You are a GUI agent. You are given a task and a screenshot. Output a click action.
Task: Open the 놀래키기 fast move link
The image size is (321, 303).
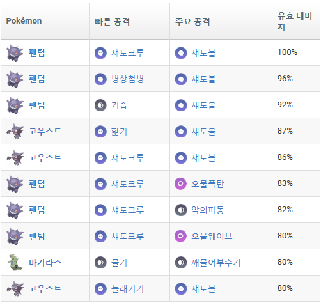pyautogui.click(x=128, y=288)
